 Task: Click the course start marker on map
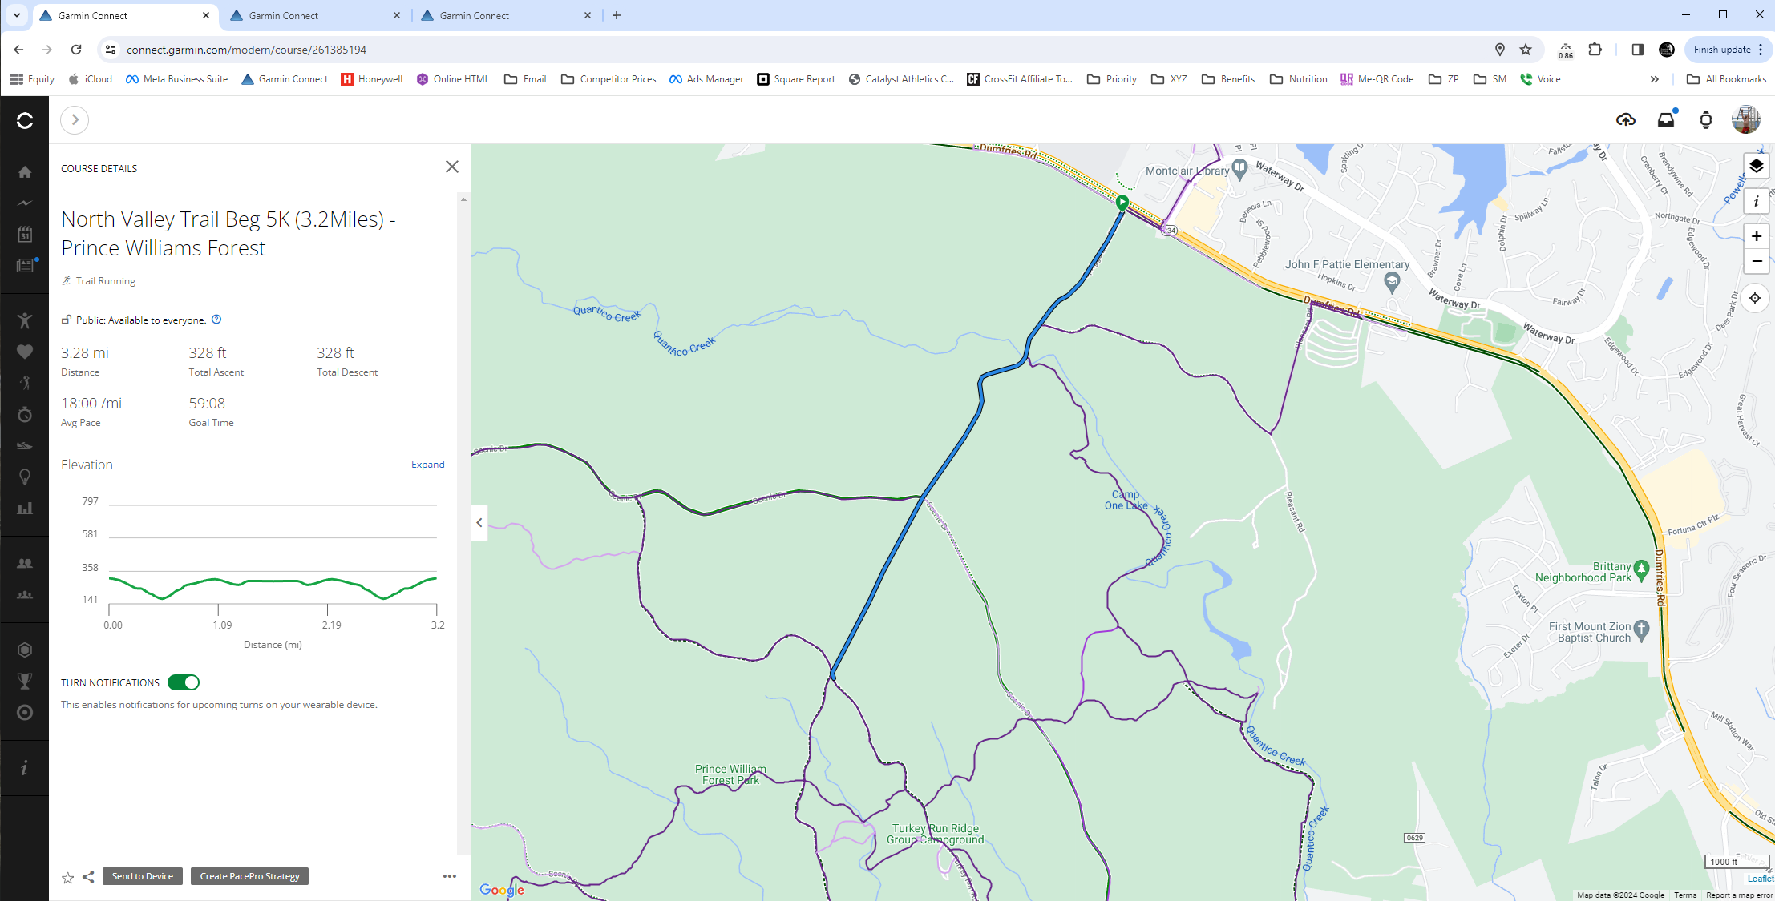1122,203
